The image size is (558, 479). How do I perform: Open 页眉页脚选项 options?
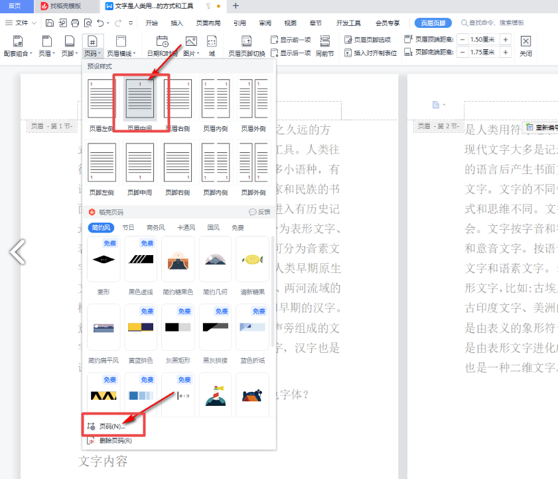pyautogui.click(x=368, y=40)
